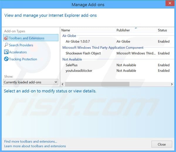Click the Toolbars and Extensions gear icon
This screenshot has height=152, width=176.
coord(6,38)
